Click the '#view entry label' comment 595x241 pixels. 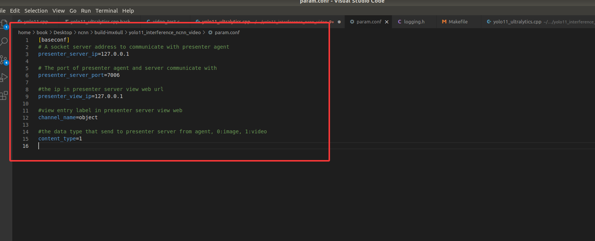pos(110,110)
